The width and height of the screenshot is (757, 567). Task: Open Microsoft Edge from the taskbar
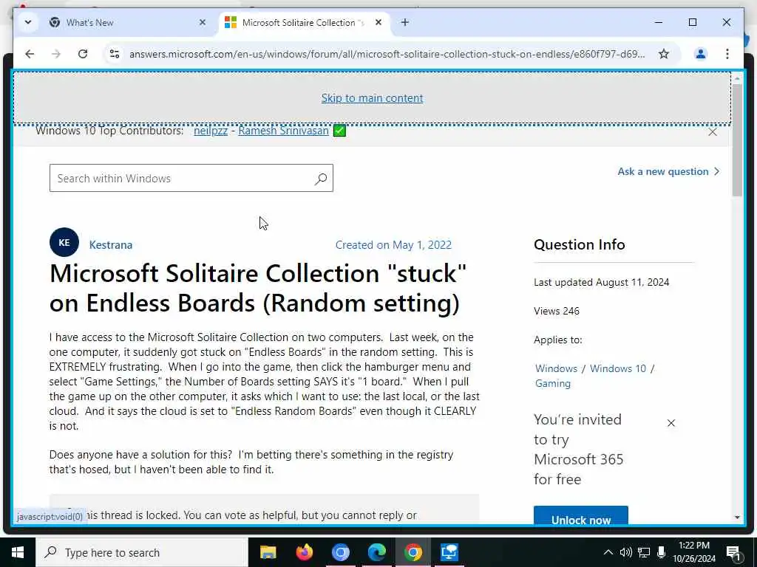376,552
